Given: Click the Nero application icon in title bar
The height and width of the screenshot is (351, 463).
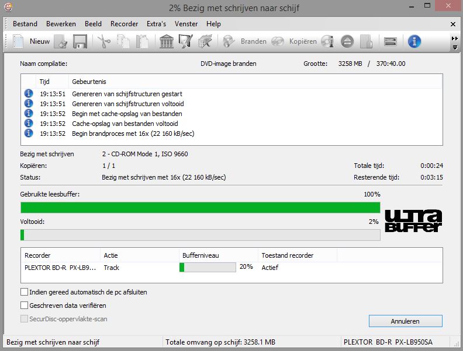Looking at the screenshot, I should point(9,7).
